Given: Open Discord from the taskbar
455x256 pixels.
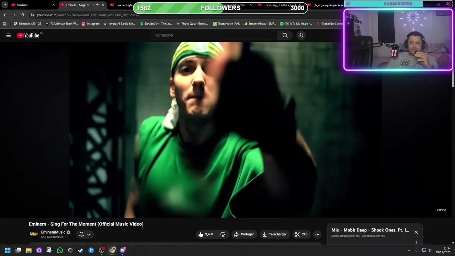Looking at the screenshot, I should point(123,250).
